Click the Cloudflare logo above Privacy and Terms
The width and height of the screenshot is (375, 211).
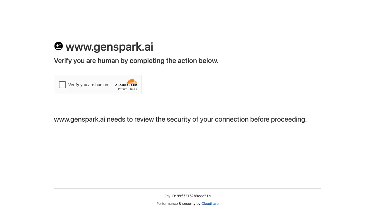pyautogui.click(x=131, y=81)
